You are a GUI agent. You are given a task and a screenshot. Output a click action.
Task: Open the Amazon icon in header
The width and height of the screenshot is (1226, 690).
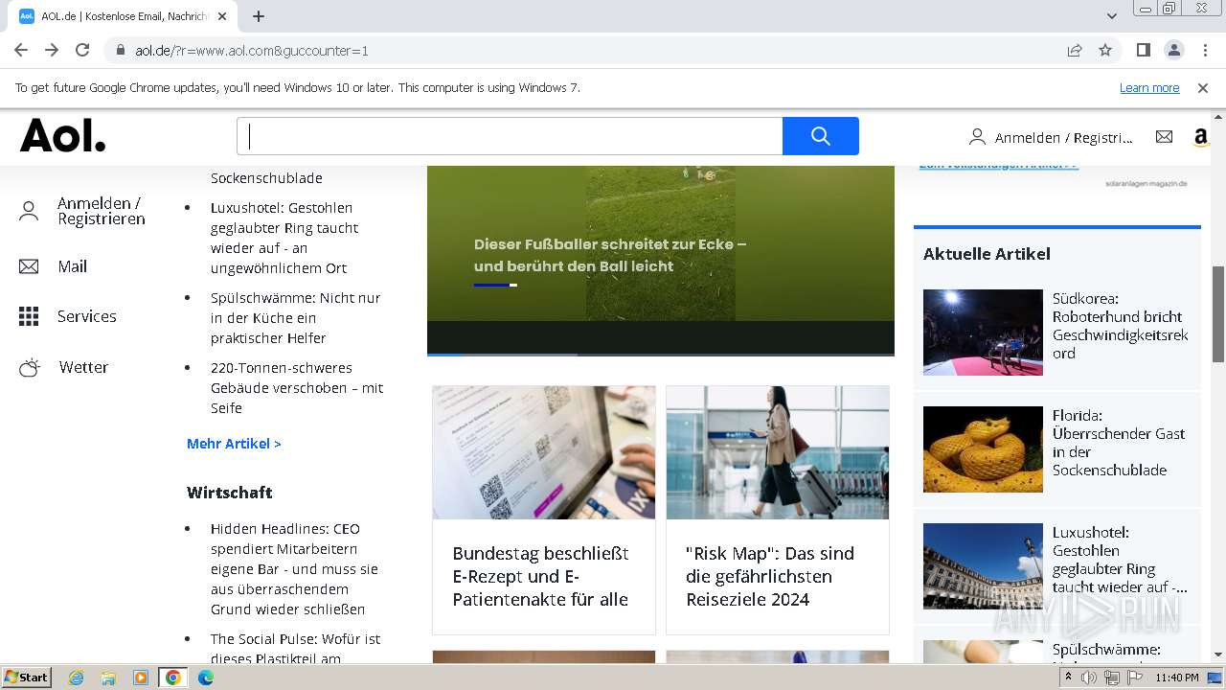1200,138
